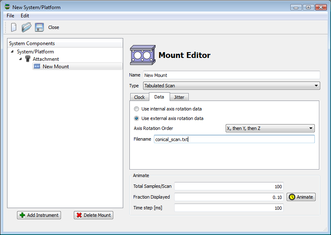This screenshot has height=235, width=331.
Task: Click the Add Instrument button
Action: click(39, 215)
